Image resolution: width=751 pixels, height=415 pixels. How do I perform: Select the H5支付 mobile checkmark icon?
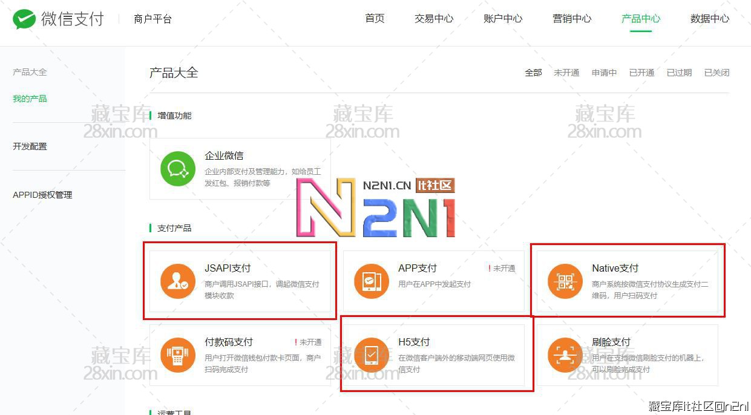pyautogui.click(x=372, y=355)
